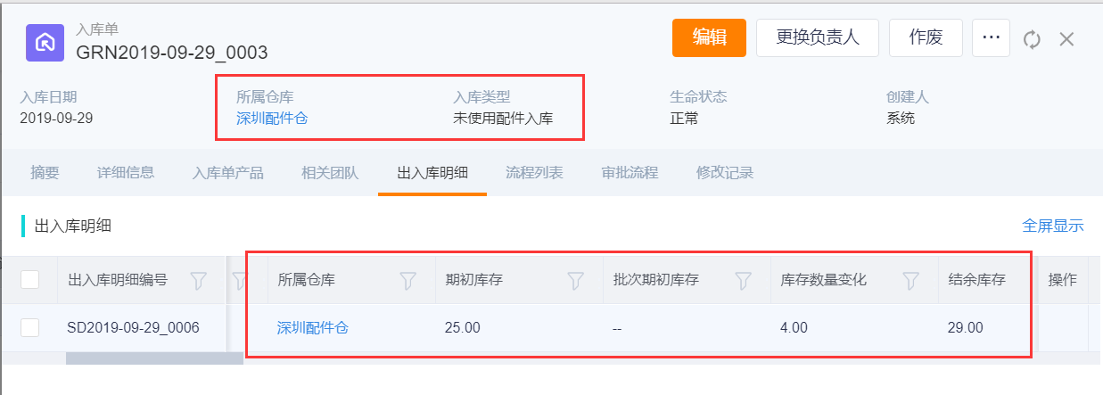Click the 全屏显示 link
This screenshot has height=395, width=1103.
[x=1053, y=226]
